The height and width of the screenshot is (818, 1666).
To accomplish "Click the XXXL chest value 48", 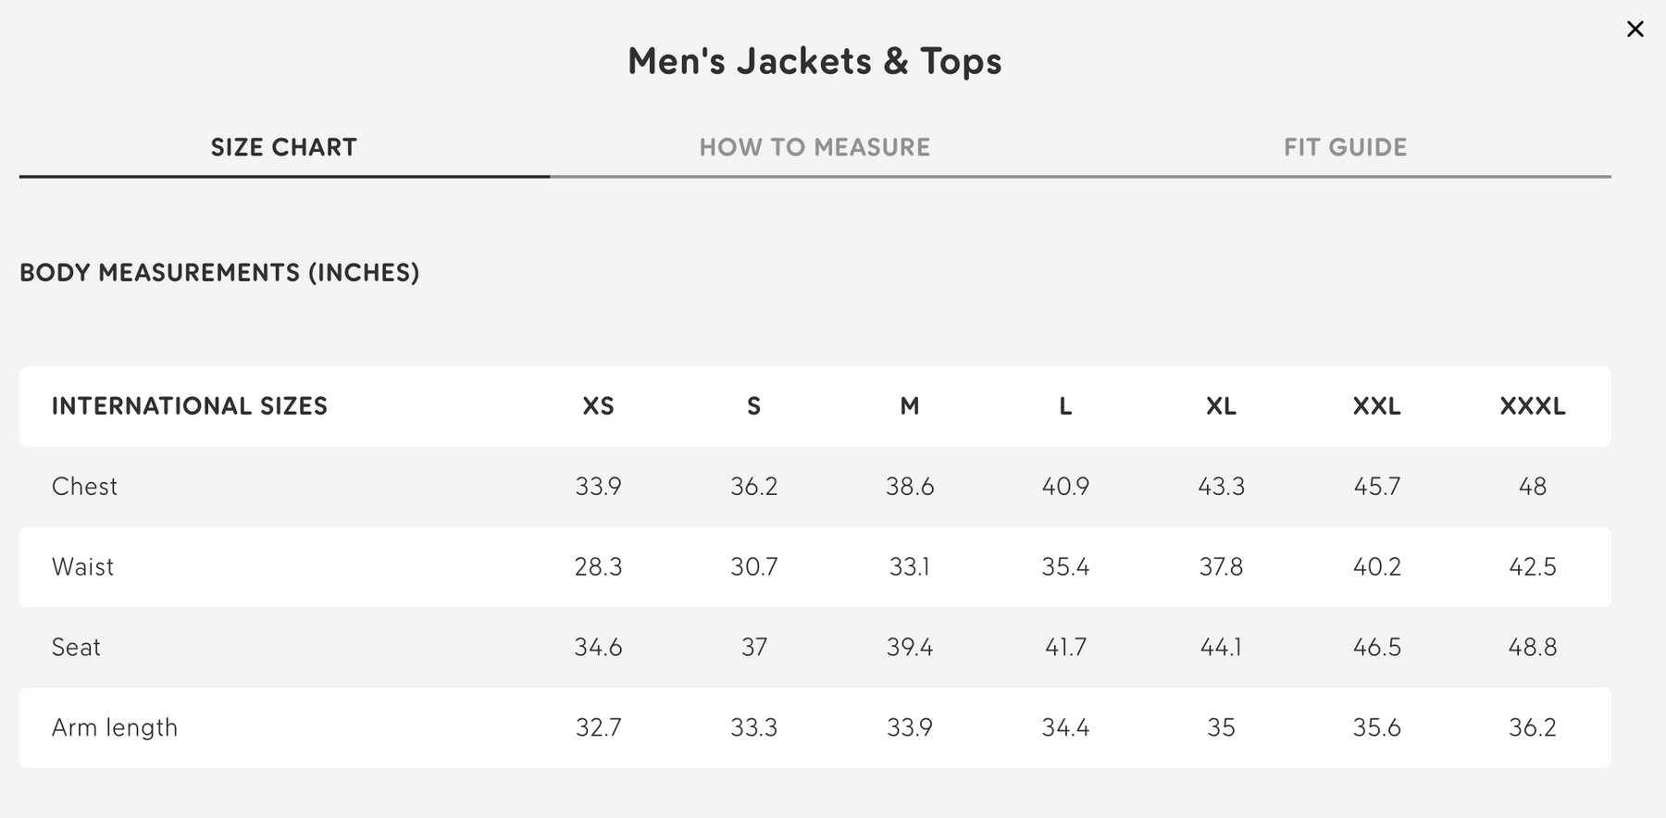I will pos(1532,487).
